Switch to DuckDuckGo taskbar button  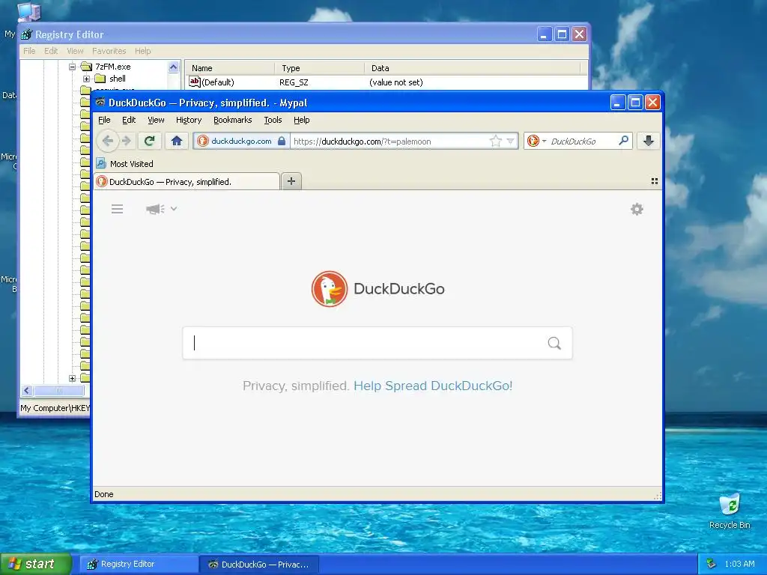click(x=258, y=565)
